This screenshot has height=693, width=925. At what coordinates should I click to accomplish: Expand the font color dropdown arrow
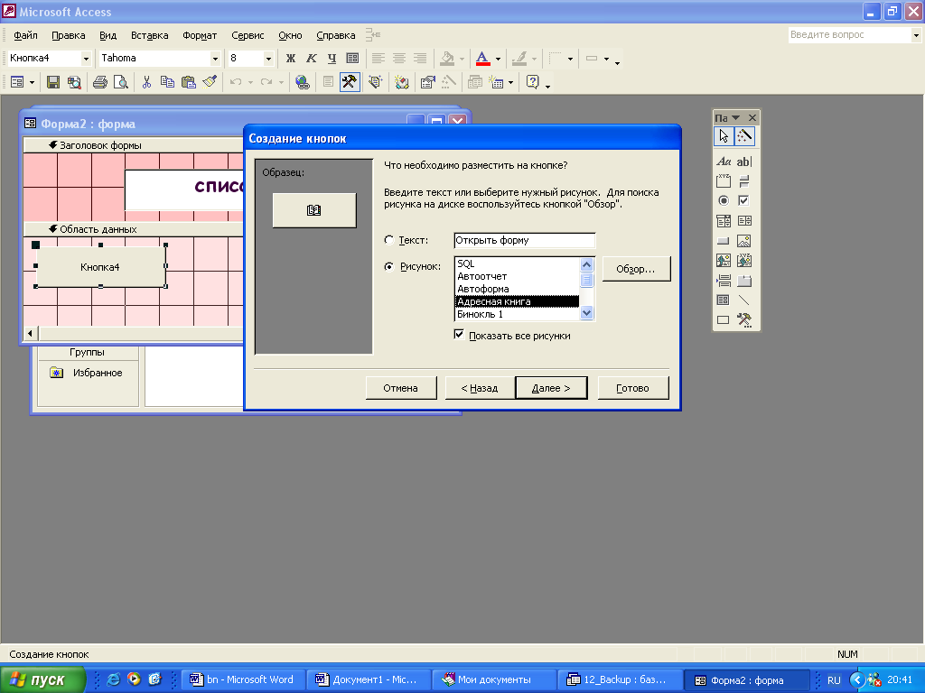click(x=499, y=59)
